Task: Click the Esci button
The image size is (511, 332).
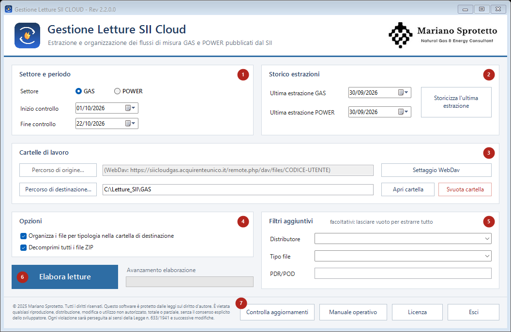Action: coord(474,312)
